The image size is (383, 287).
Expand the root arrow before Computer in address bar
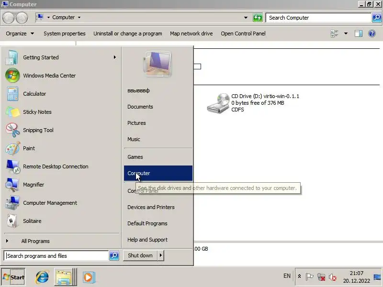click(x=48, y=17)
